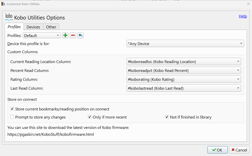Click the Kobo logo icon
Screen dimensions: 252x156
(x=9, y=17)
